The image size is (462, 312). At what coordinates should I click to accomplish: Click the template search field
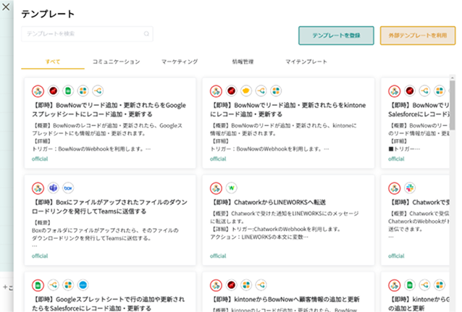coord(87,34)
